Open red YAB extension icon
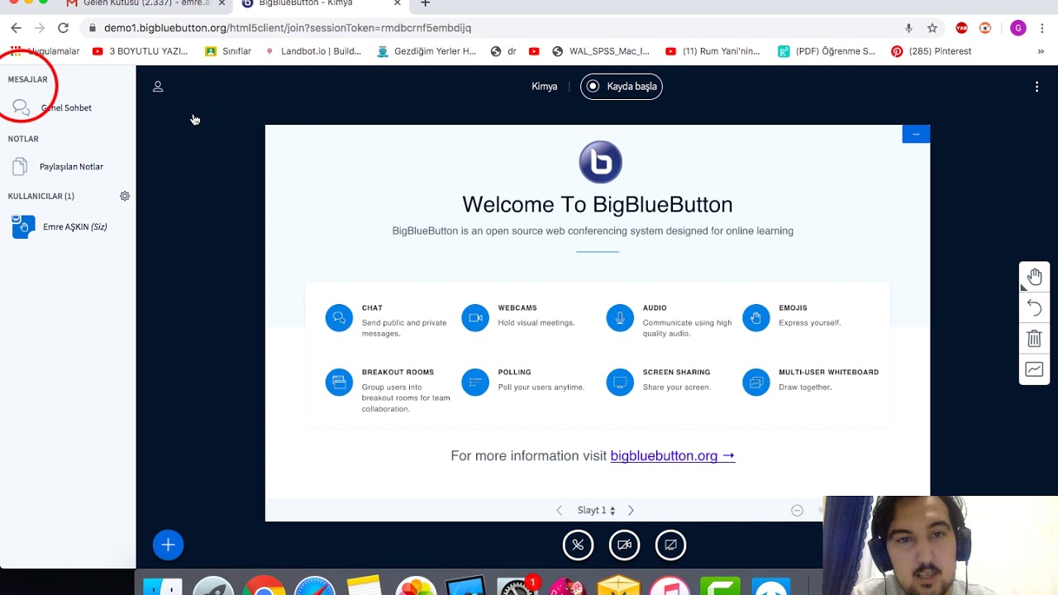Screen dimensions: 1058x595 (961, 28)
